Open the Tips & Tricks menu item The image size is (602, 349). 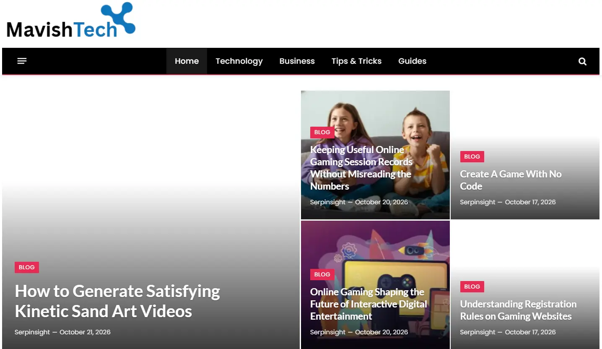tap(356, 61)
